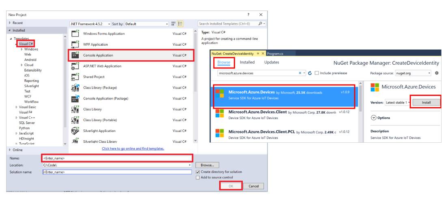Click the Install button for Microsoft.Azure.Devices

click(x=426, y=103)
